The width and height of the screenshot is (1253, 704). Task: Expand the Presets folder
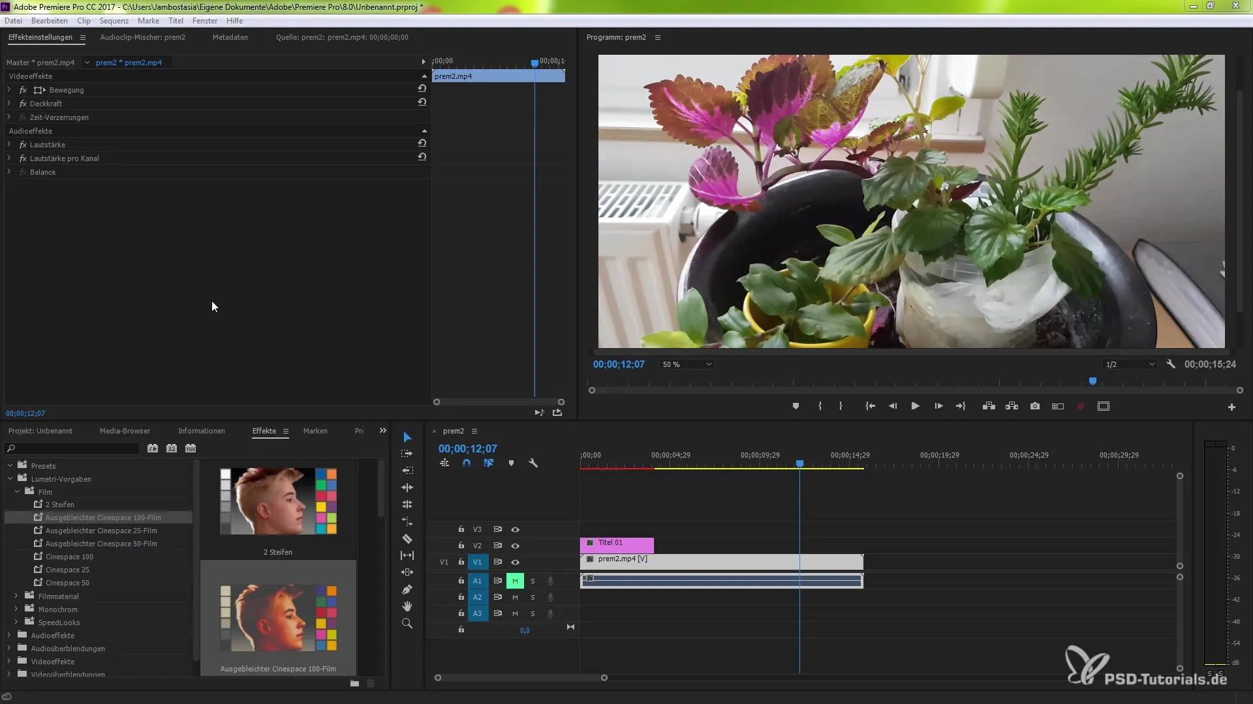click(x=10, y=466)
